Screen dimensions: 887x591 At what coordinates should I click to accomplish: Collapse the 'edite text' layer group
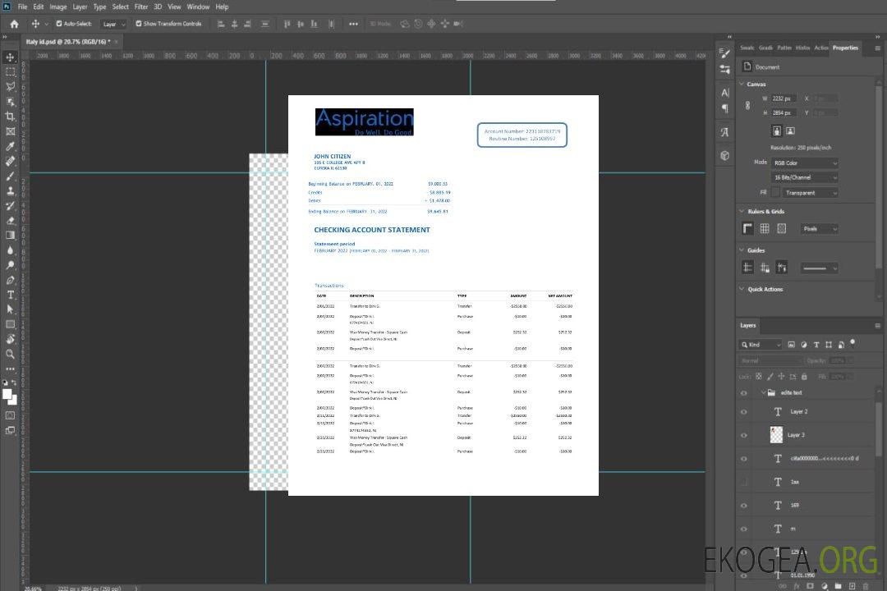click(762, 392)
